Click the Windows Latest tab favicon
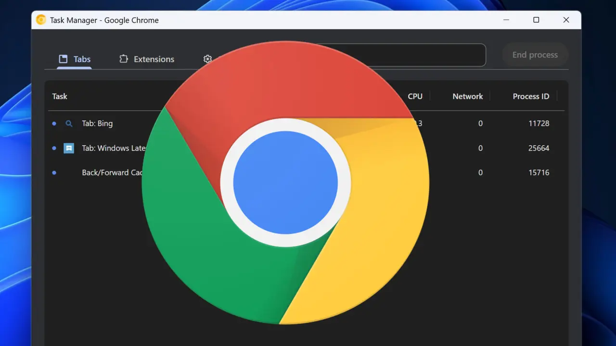This screenshot has height=346, width=616. point(69,148)
